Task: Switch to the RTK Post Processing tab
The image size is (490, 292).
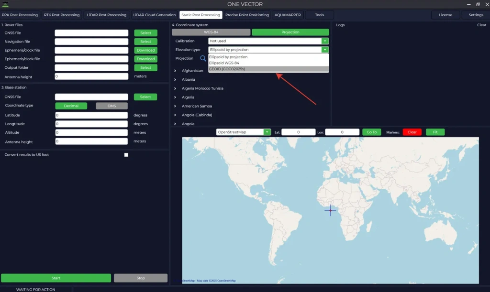Action: (61, 15)
